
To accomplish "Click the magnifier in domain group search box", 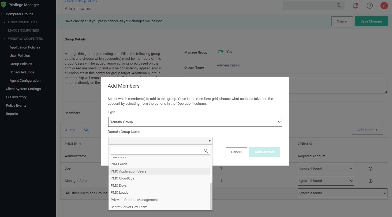I will 206,151.
